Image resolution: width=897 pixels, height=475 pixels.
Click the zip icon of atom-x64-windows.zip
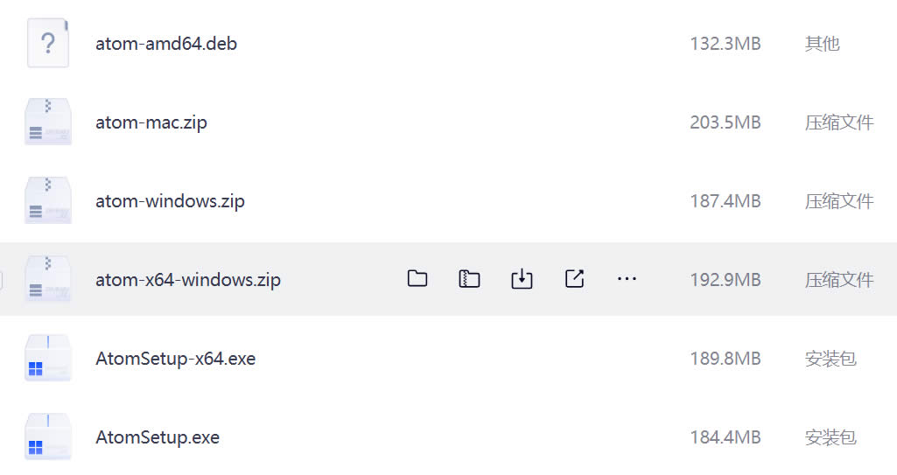coord(48,279)
